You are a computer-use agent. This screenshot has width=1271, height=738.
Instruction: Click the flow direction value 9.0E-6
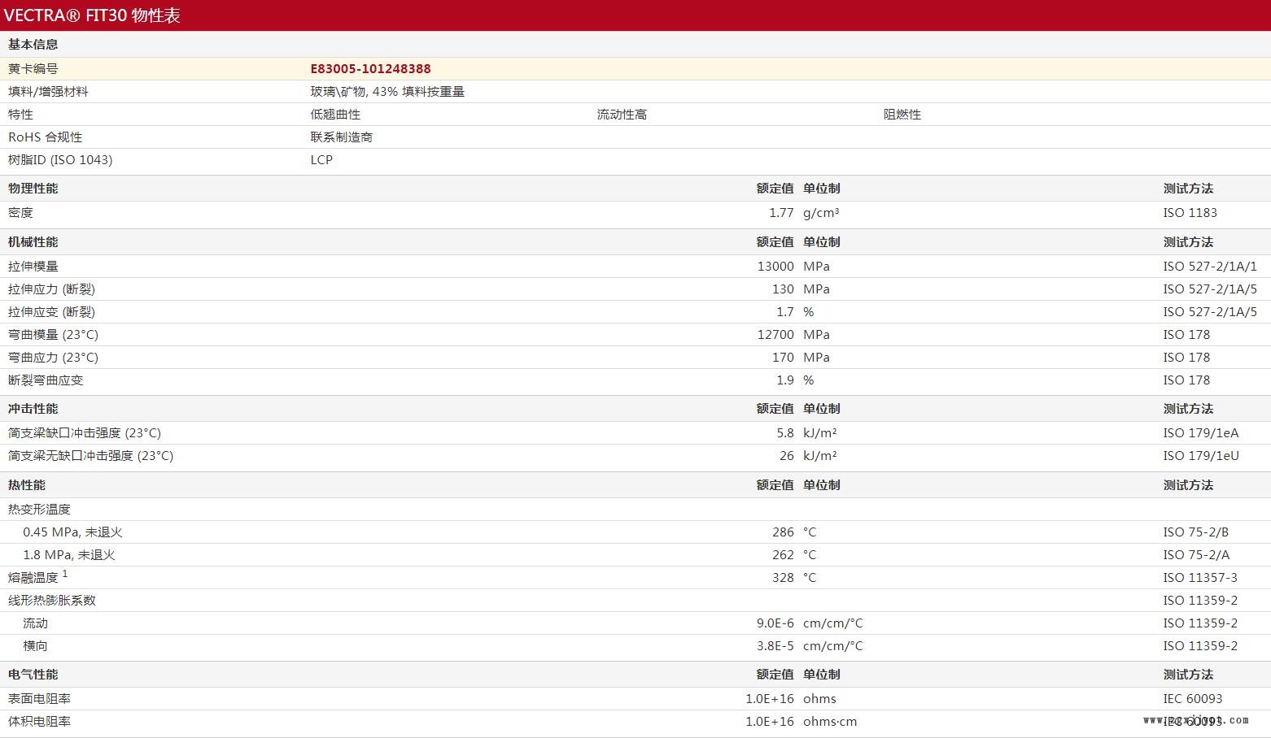775,623
